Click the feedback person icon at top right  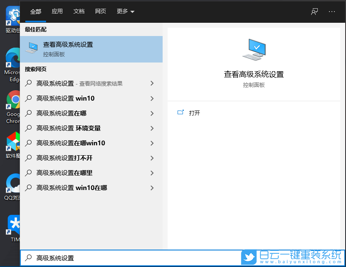pyautogui.click(x=314, y=12)
